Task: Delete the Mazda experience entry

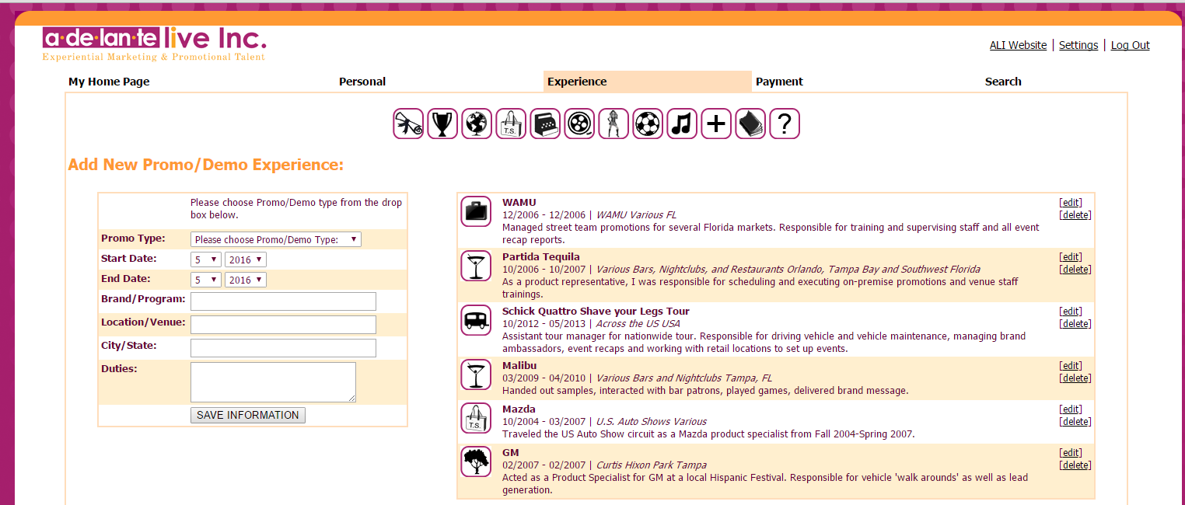Action: (x=1075, y=422)
